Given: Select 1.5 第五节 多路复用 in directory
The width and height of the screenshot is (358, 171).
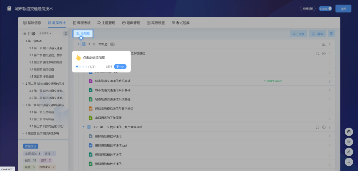Looking at the screenshot, I should coord(42,76).
